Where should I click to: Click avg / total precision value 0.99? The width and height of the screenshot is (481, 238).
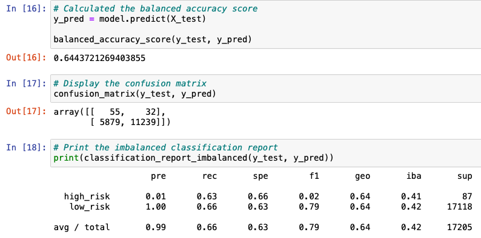click(156, 227)
